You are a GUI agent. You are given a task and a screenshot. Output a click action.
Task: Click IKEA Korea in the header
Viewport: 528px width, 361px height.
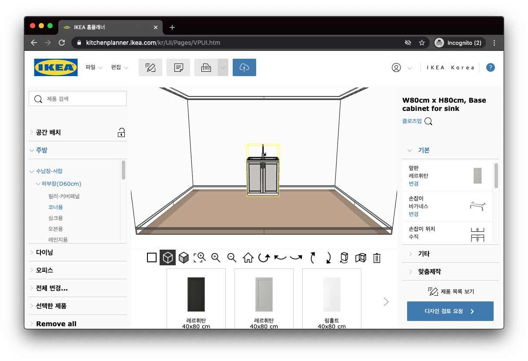click(450, 68)
